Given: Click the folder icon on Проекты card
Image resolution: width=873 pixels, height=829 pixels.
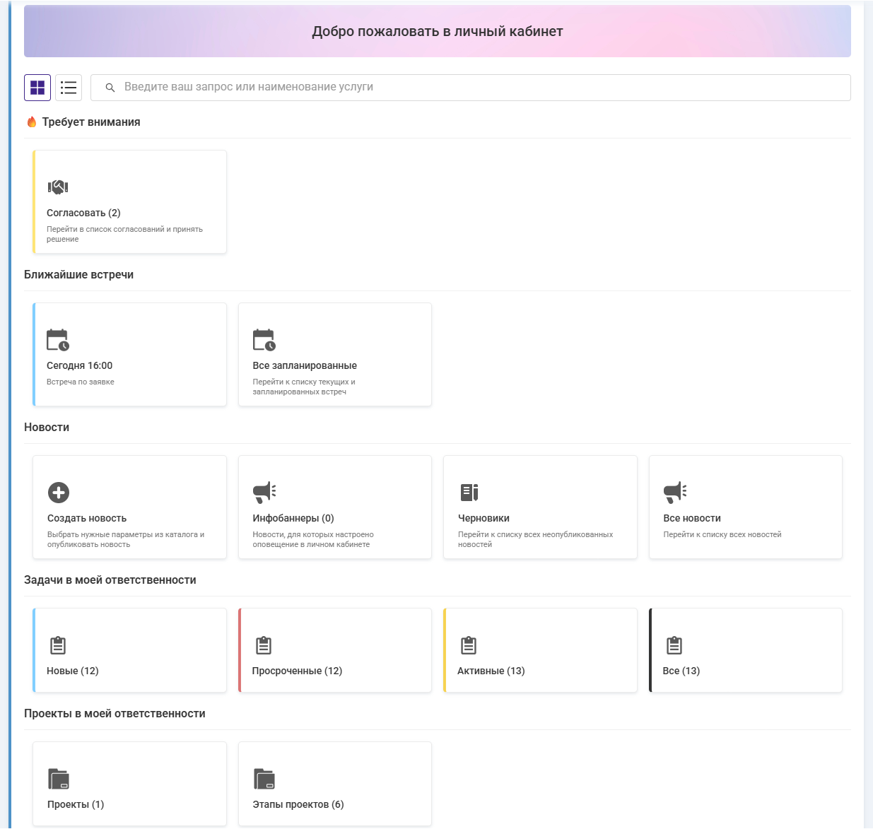Looking at the screenshot, I should coord(59,779).
